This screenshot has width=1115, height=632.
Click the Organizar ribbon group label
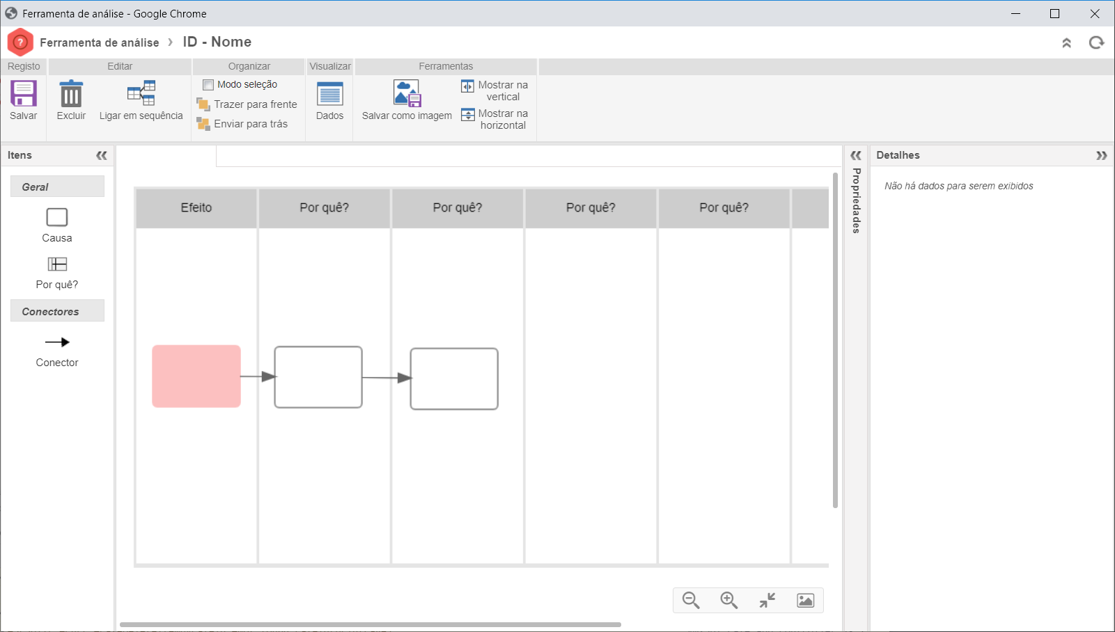[249, 66]
